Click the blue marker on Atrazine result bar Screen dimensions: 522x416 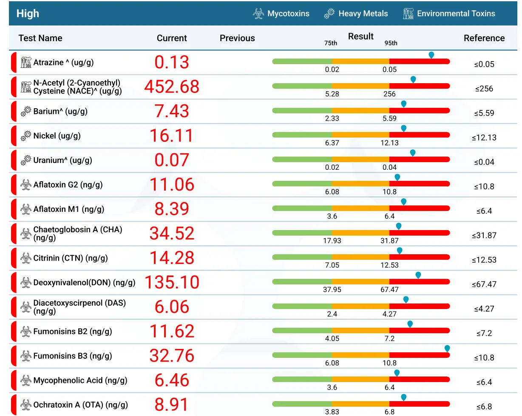pyautogui.click(x=431, y=55)
